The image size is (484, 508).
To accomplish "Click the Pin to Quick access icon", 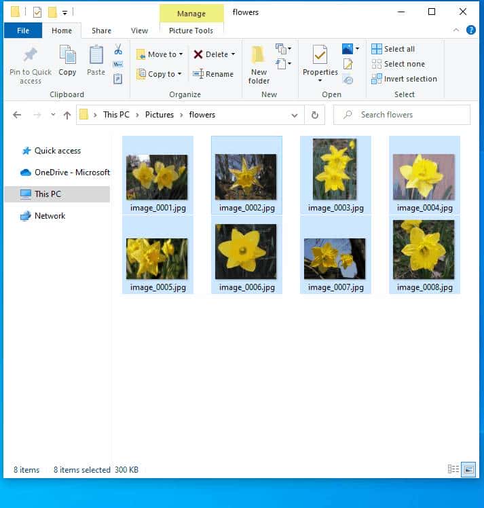I will point(30,55).
